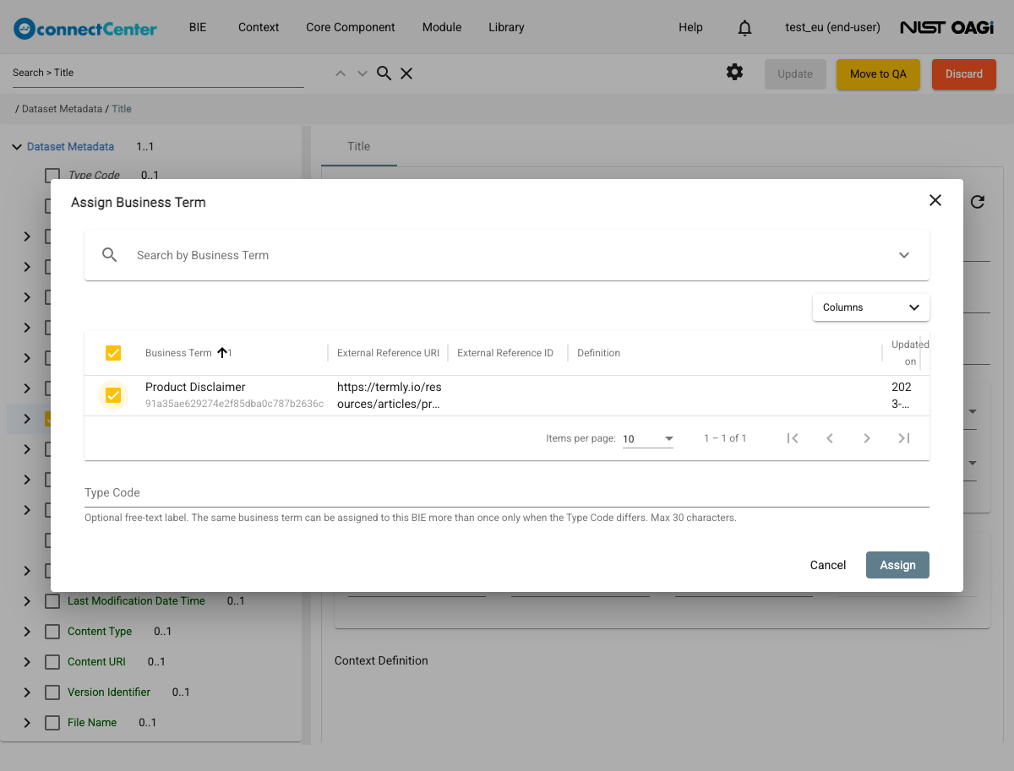Open the Help menu
This screenshot has width=1014, height=771.
tap(690, 27)
